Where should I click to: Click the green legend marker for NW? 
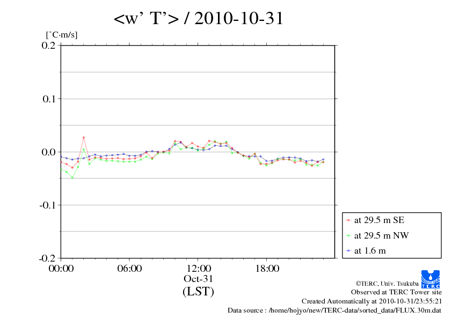pos(348,236)
